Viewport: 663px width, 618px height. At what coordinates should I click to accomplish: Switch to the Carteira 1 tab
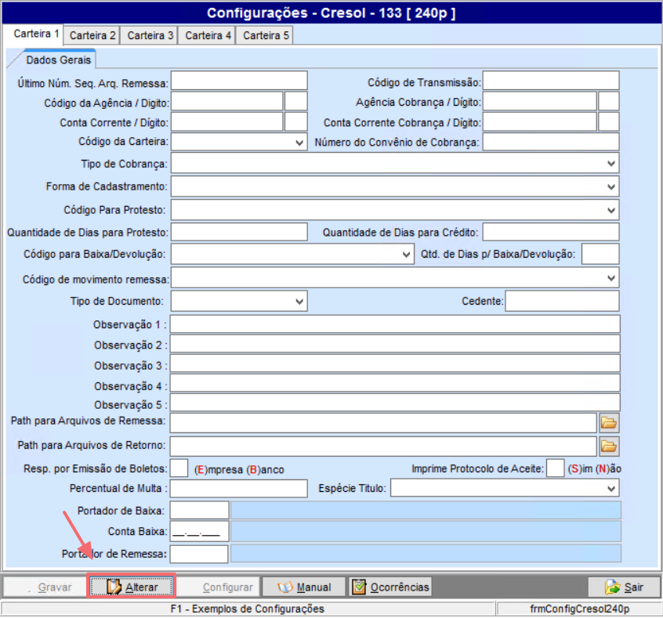[34, 34]
